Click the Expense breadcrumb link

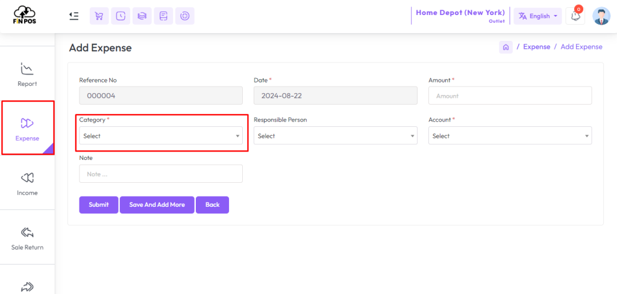pyautogui.click(x=536, y=47)
